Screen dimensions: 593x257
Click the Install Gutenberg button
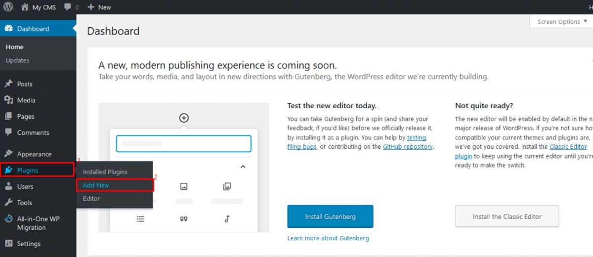click(x=330, y=216)
